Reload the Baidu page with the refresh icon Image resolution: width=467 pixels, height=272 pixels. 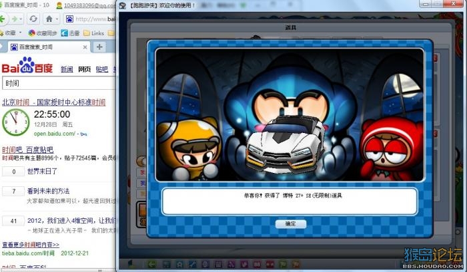pos(33,19)
